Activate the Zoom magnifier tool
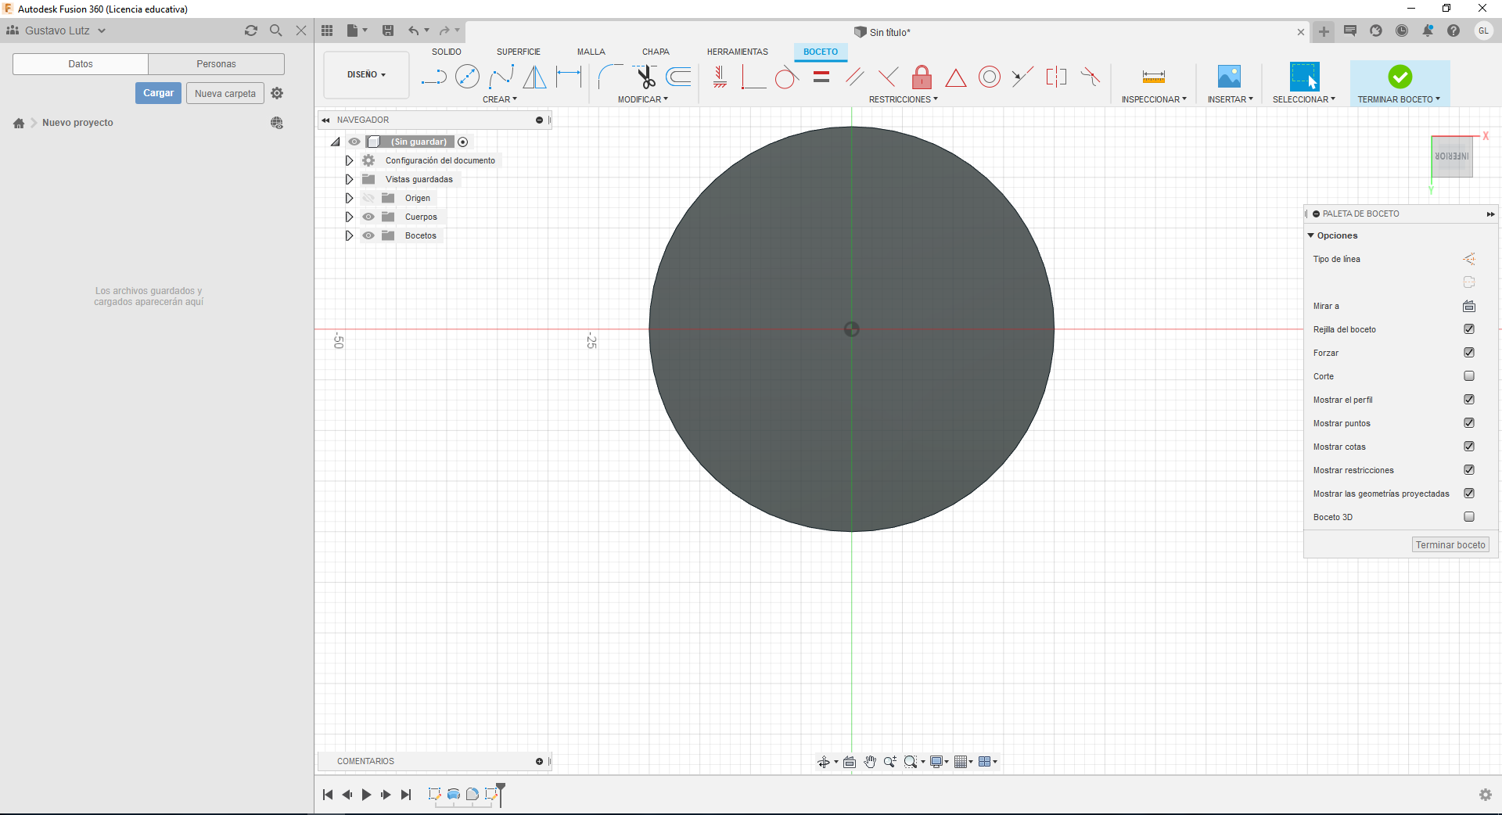1502x815 pixels. click(x=889, y=762)
